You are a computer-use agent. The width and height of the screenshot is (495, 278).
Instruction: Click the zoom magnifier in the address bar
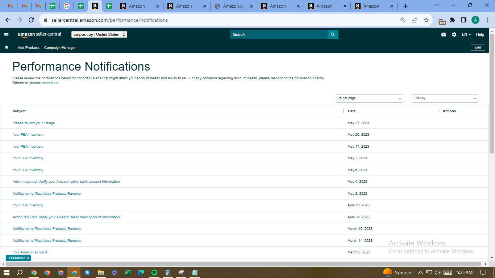[x=403, y=20]
